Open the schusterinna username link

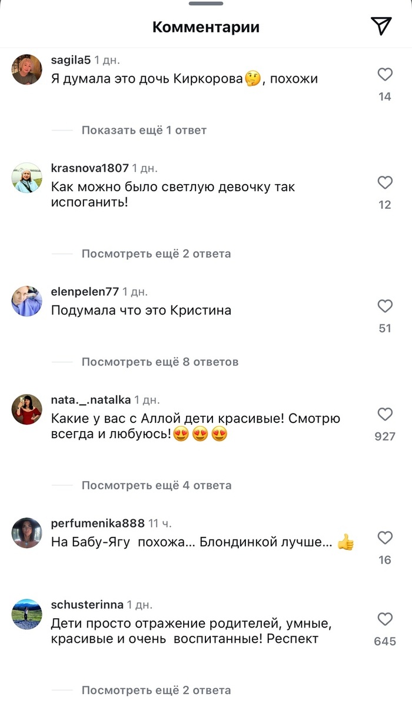[87, 605]
